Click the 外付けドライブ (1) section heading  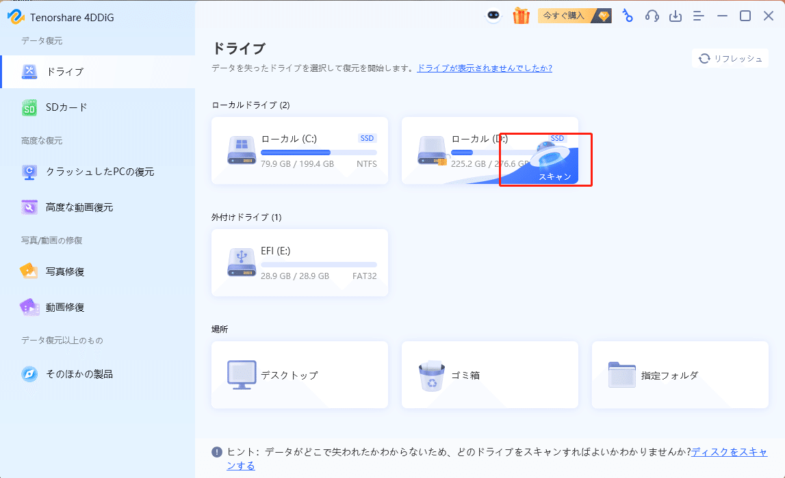(x=246, y=217)
